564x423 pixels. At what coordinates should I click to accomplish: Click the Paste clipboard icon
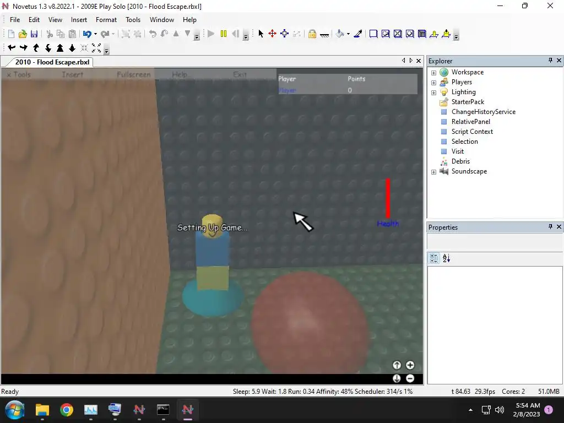click(x=73, y=34)
